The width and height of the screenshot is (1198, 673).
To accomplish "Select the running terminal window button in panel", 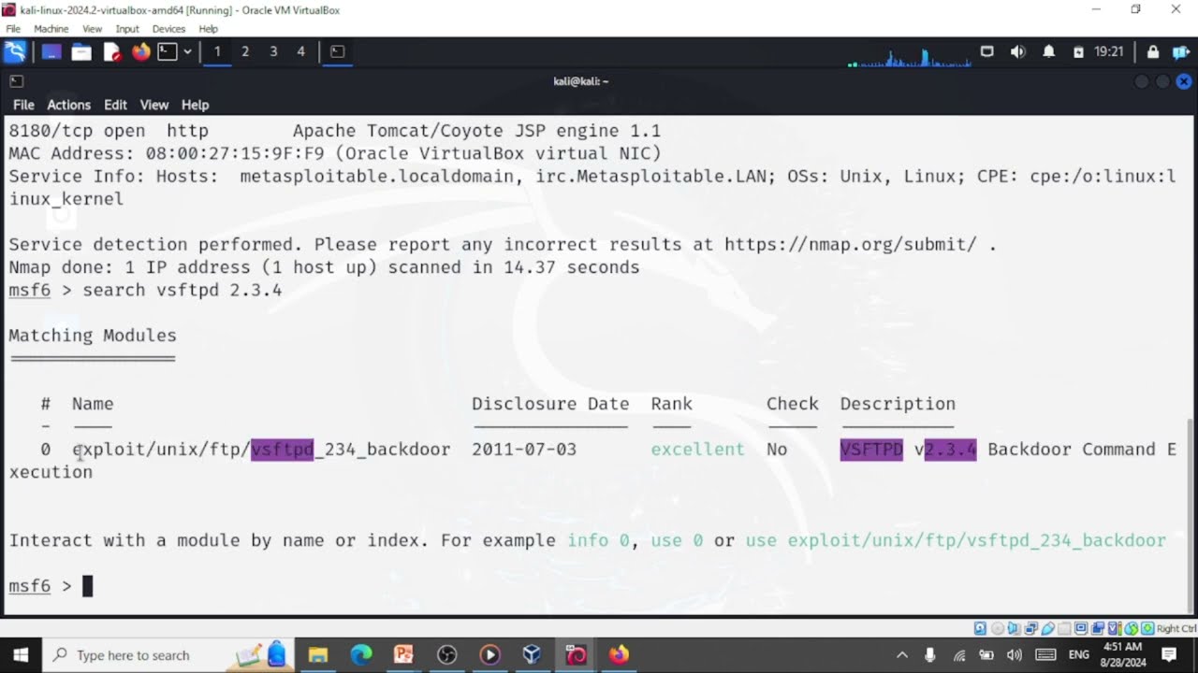I will coord(338,51).
